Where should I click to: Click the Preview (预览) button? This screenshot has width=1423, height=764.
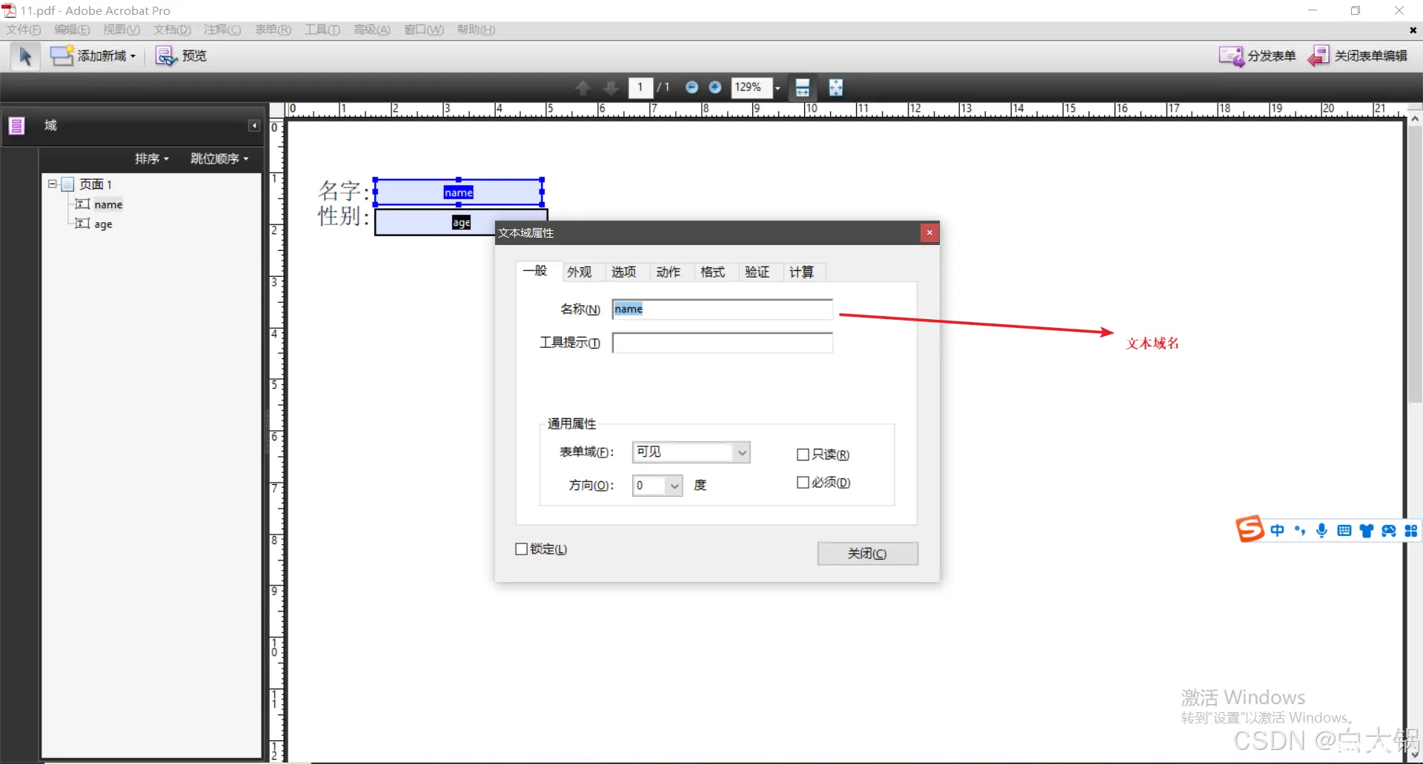(x=181, y=56)
